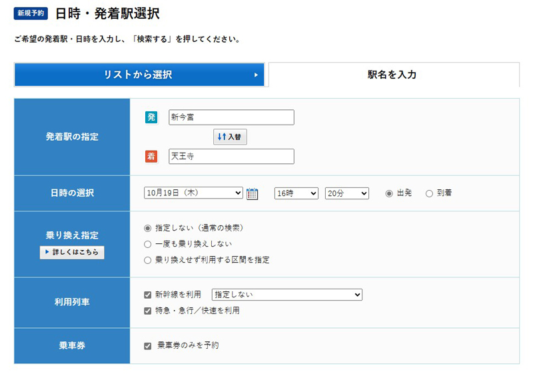Screen dimensions: 533x374
Task: Select the 到着 radio button
Action: (x=429, y=193)
